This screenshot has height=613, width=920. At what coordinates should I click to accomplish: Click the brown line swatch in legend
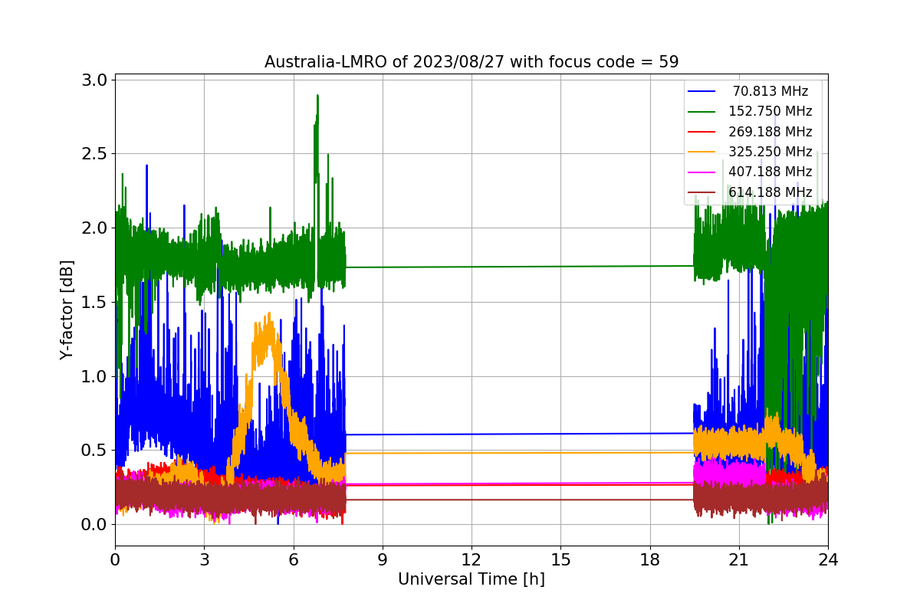point(701,192)
